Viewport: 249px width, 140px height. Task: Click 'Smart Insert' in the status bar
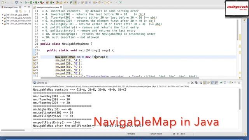156,134
